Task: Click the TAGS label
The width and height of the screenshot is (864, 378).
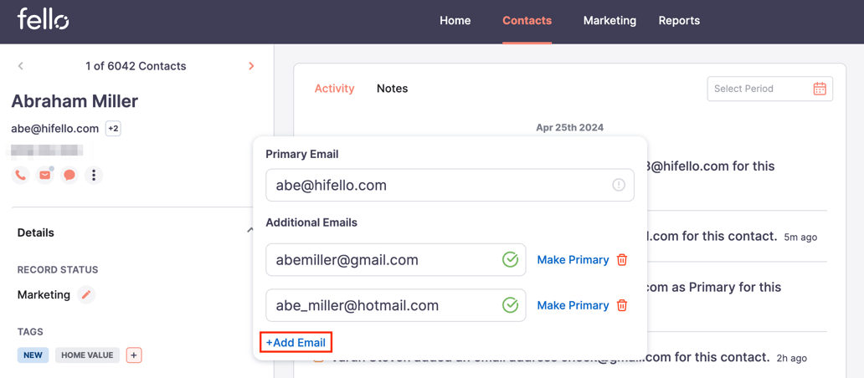Action: [30, 332]
